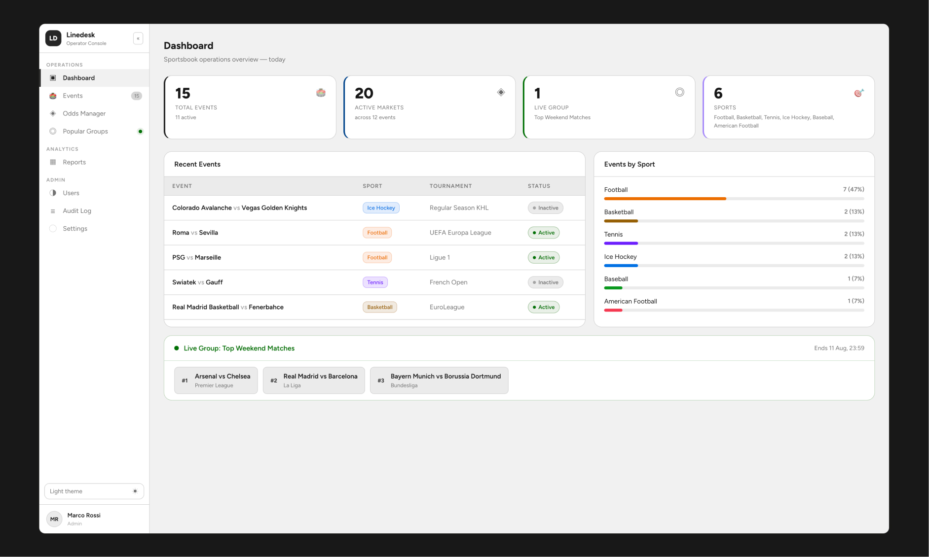The height and width of the screenshot is (557, 929).
Task: Open the Events sidebar item
Action: (x=95, y=96)
